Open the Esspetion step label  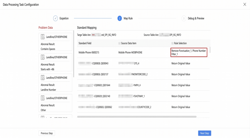pos(64,18)
